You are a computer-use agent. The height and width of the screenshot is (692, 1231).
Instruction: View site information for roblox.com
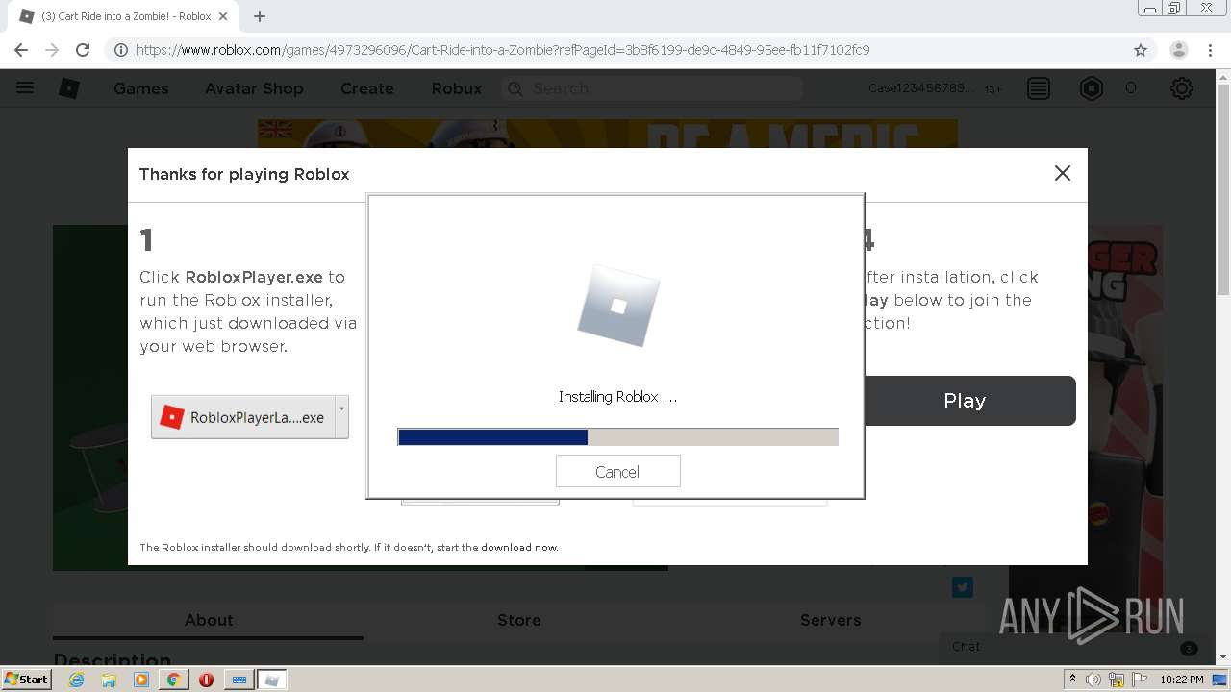click(x=121, y=50)
